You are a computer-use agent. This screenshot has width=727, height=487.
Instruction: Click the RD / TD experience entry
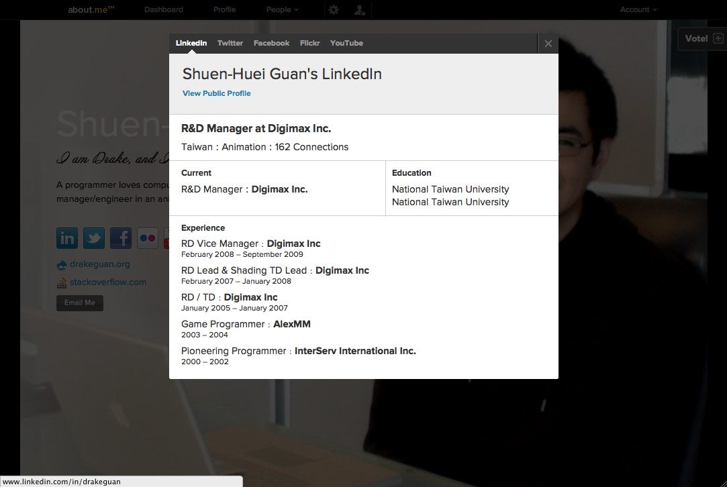(x=230, y=297)
